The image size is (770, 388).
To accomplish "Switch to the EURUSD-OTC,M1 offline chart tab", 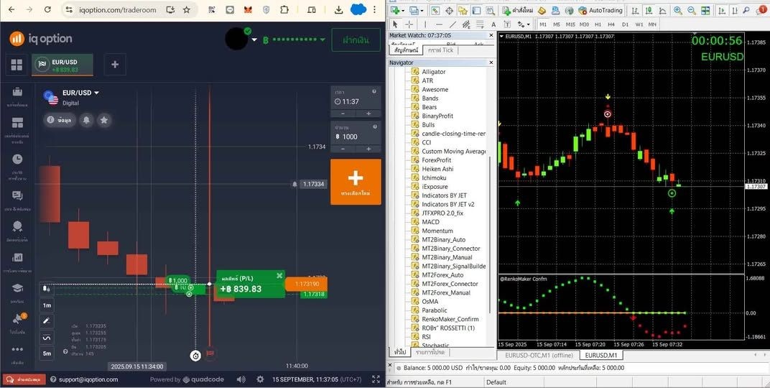I will coord(539,355).
